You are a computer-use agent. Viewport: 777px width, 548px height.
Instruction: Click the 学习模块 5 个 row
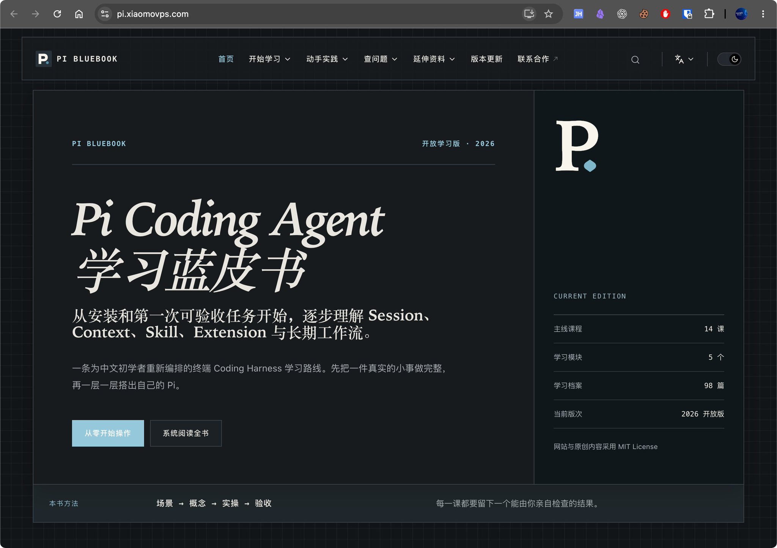coord(639,357)
